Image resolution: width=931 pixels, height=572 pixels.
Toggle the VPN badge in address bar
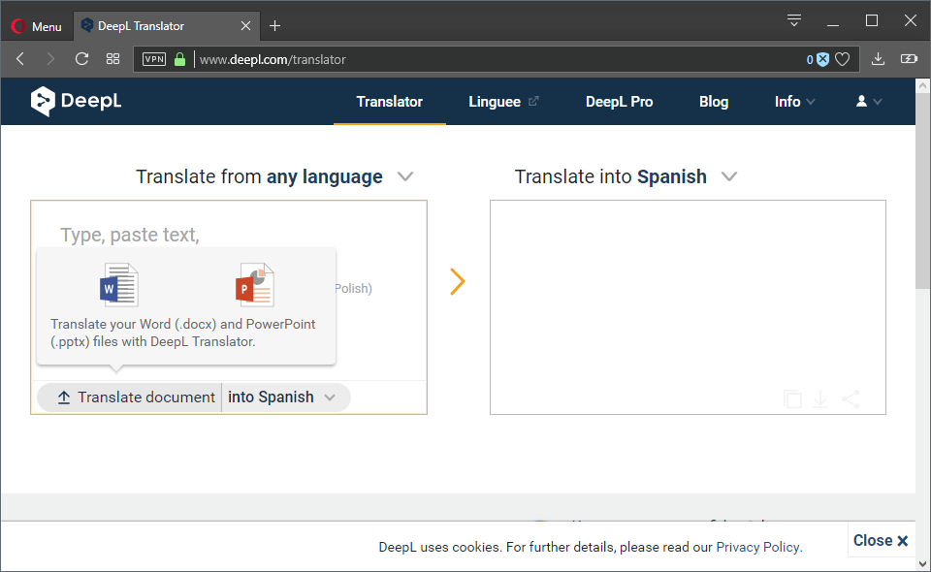click(x=154, y=59)
